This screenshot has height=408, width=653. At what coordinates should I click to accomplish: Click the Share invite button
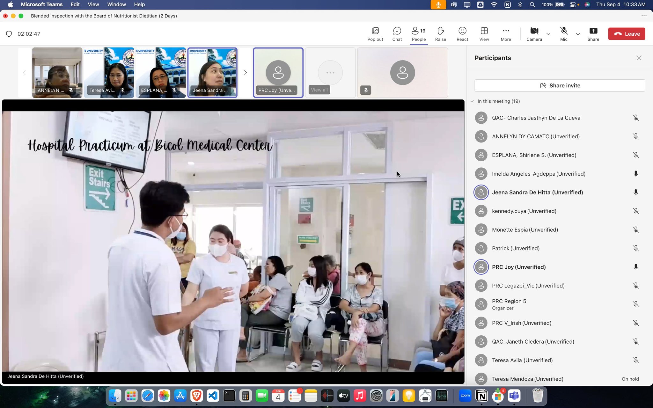point(560,85)
